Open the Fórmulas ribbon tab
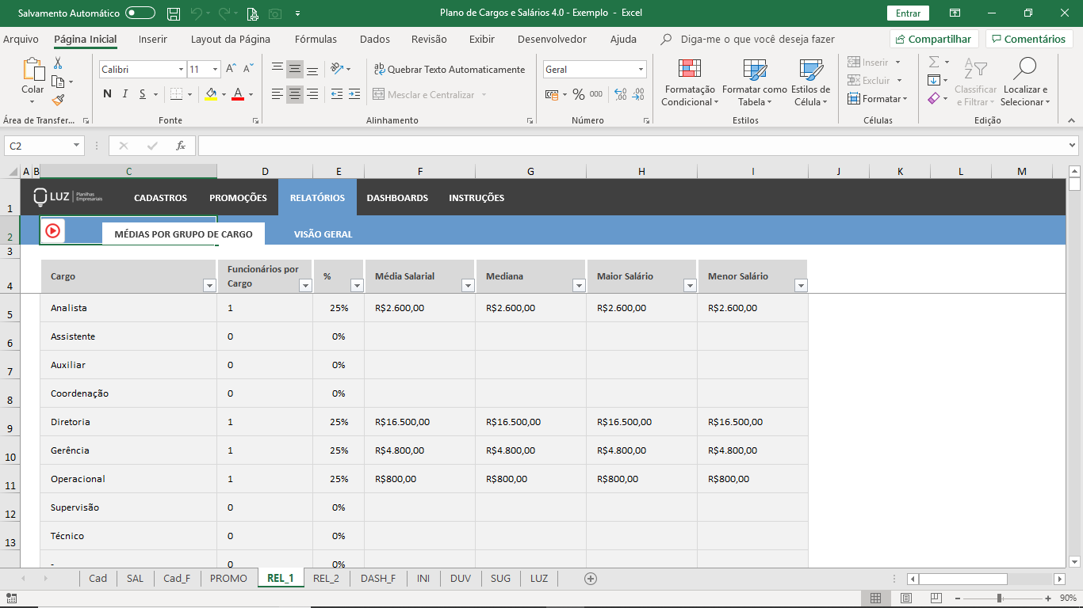The image size is (1083, 608). tap(316, 39)
